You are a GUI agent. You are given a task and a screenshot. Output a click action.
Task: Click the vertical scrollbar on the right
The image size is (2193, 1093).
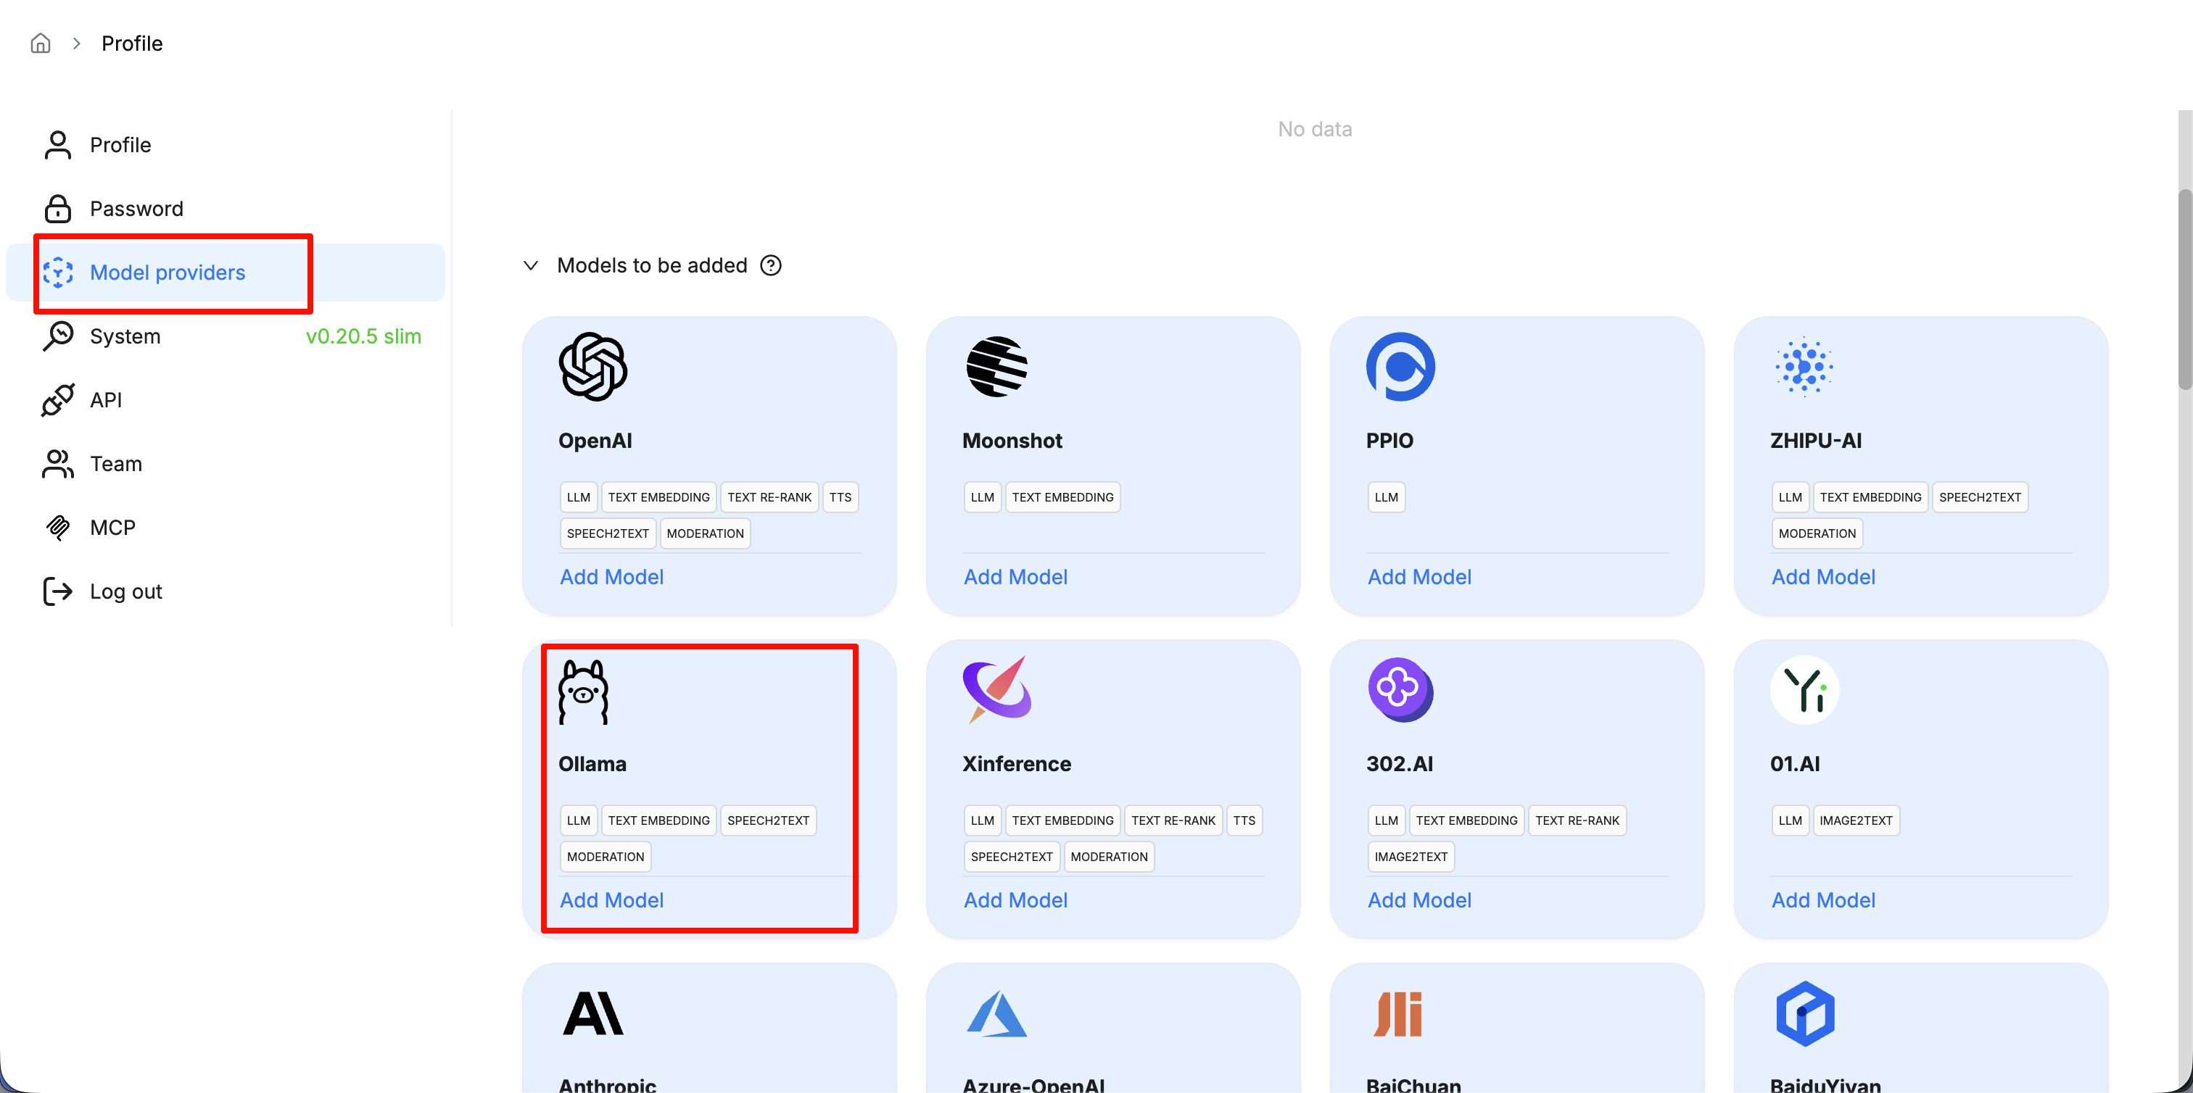pos(2184,289)
